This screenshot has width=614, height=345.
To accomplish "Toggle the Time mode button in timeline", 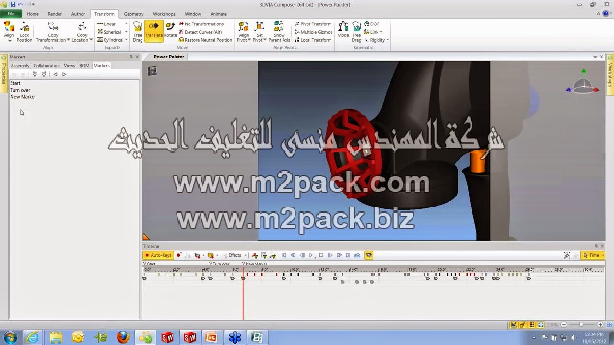I will (x=593, y=255).
